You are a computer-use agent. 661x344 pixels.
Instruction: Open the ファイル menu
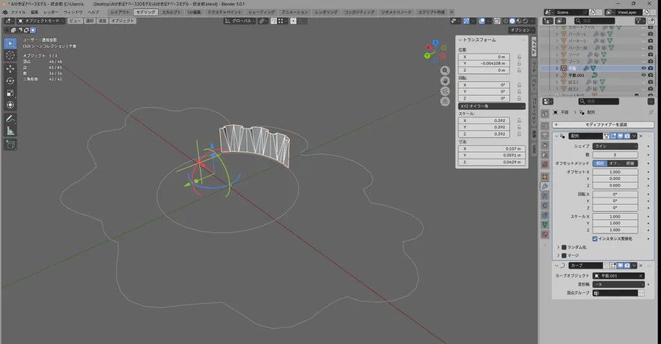(x=18, y=12)
